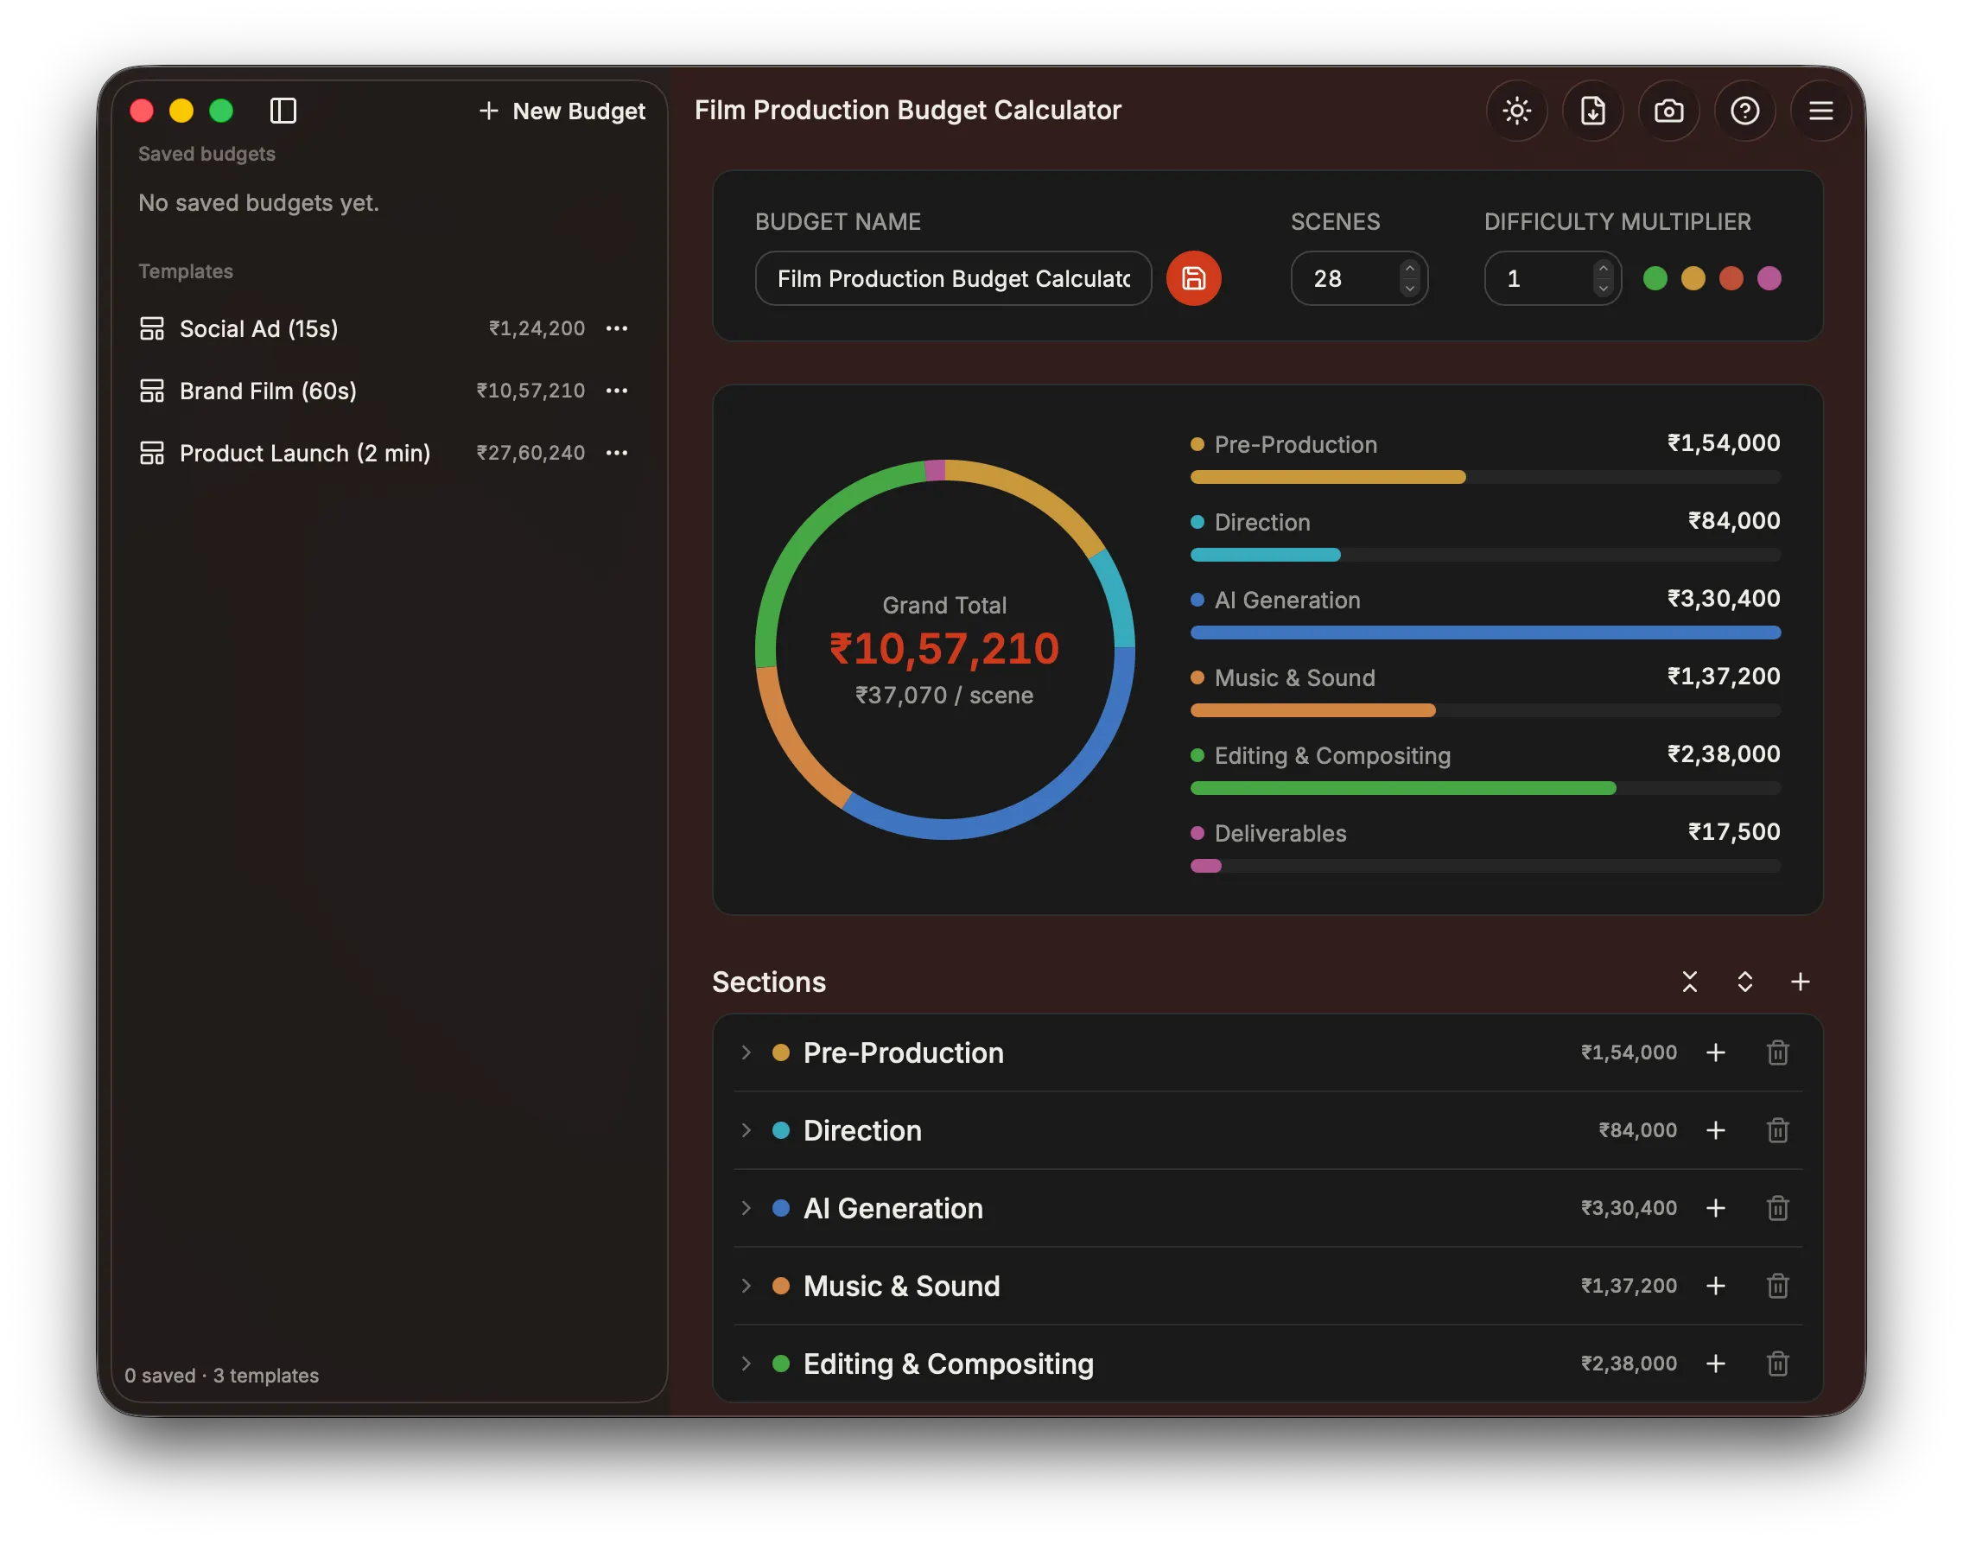Load the Brand Film (60s) template
The width and height of the screenshot is (1963, 1545).
click(x=384, y=391)
